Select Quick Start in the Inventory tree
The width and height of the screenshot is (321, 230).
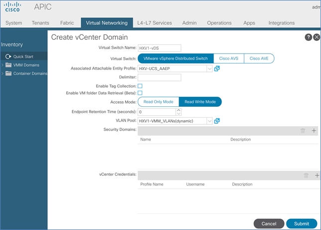[x=23, y=57]
